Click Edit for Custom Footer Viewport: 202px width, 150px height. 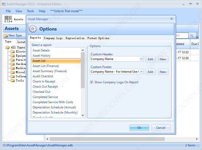coord(150,72)
